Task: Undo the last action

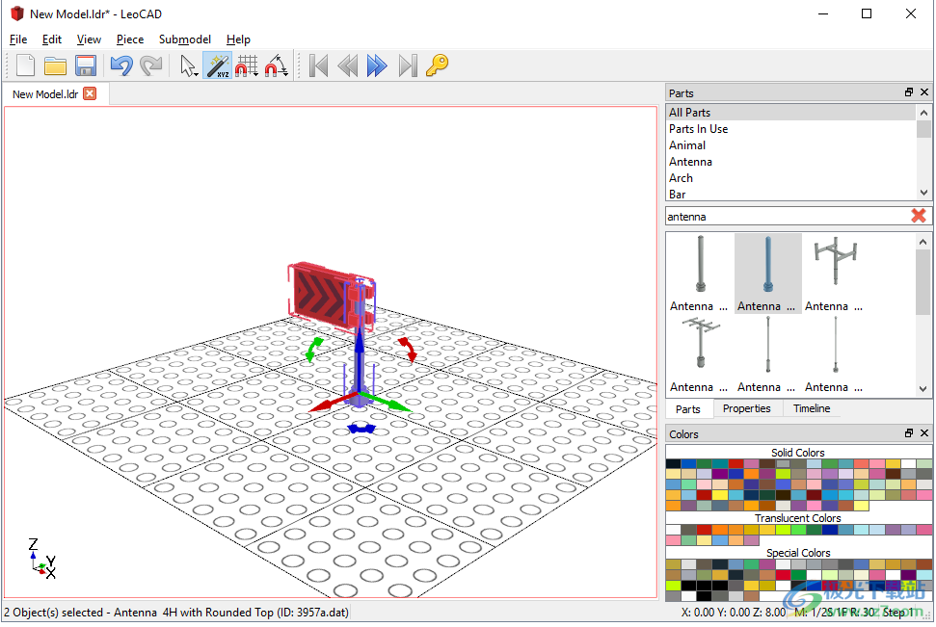Action: click(120, 65)
